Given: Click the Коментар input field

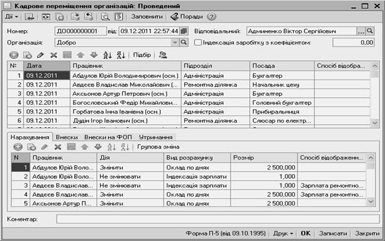Looking at the screenshot, I should coord(218,219).
